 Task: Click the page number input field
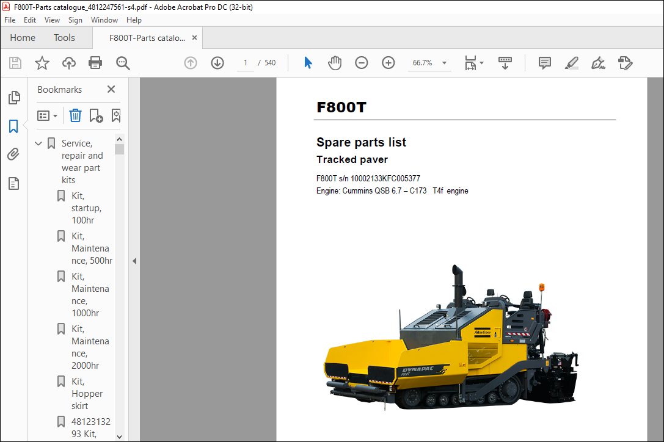pos(245,63)
